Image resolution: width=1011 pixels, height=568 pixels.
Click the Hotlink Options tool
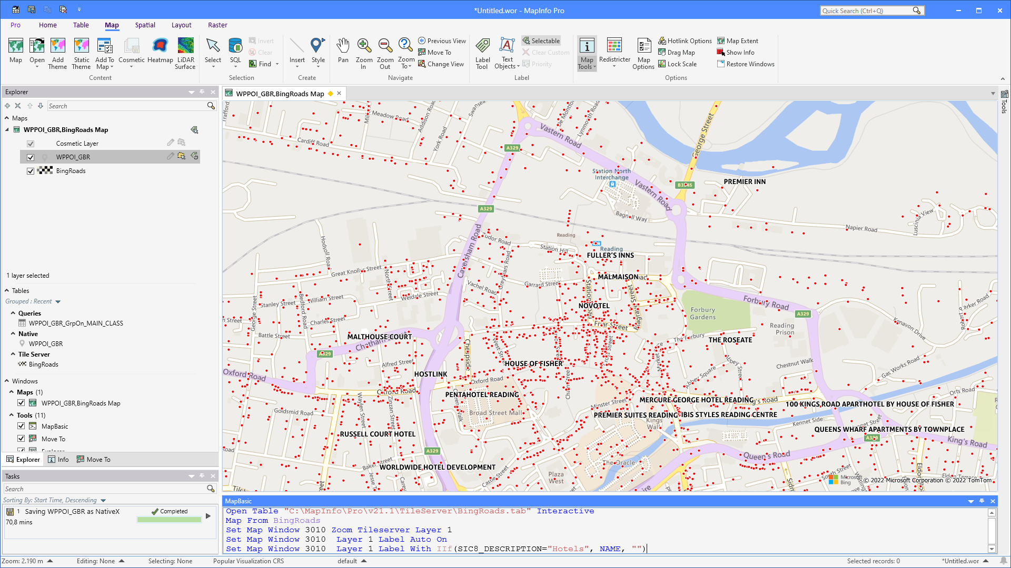(685, 41)
